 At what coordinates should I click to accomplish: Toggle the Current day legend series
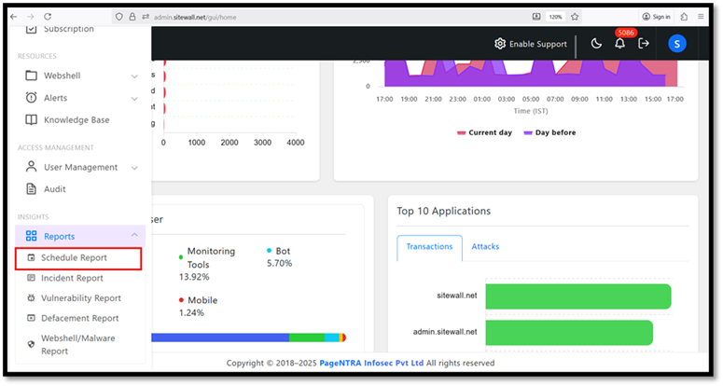point(484,132)
